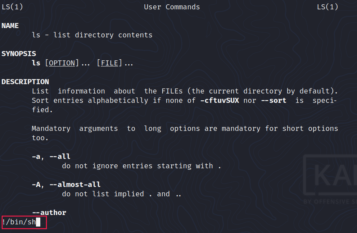Select the NAME section heading
Screen dimensions: 357x233
point(10,26)
